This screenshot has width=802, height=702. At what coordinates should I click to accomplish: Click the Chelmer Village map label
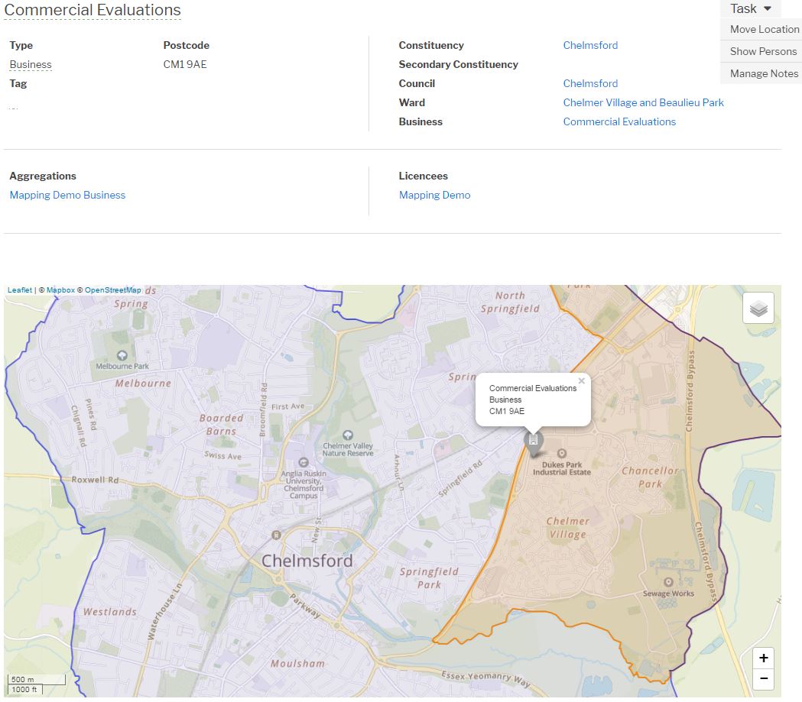[568, 528]
